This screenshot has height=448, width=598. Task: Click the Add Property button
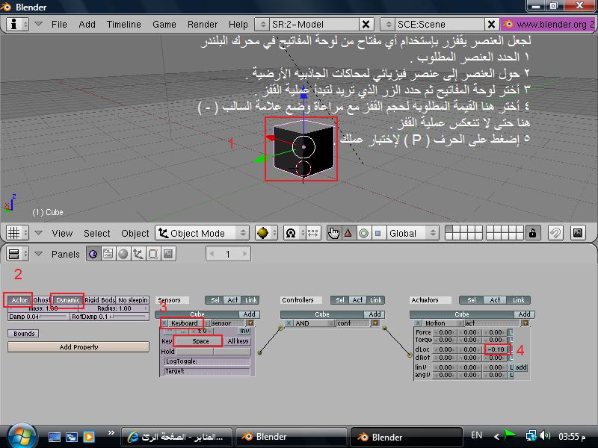(78, 347)
